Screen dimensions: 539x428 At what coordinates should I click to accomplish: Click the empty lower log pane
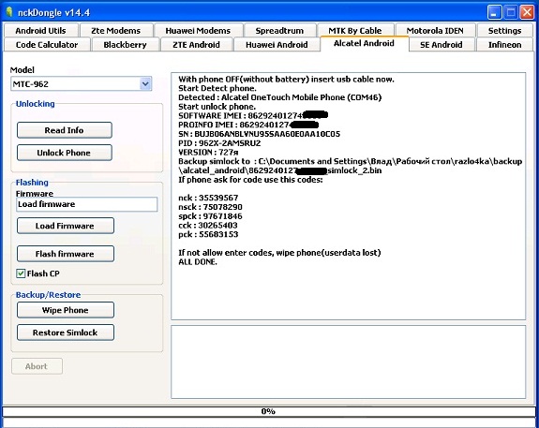point(348,362)
